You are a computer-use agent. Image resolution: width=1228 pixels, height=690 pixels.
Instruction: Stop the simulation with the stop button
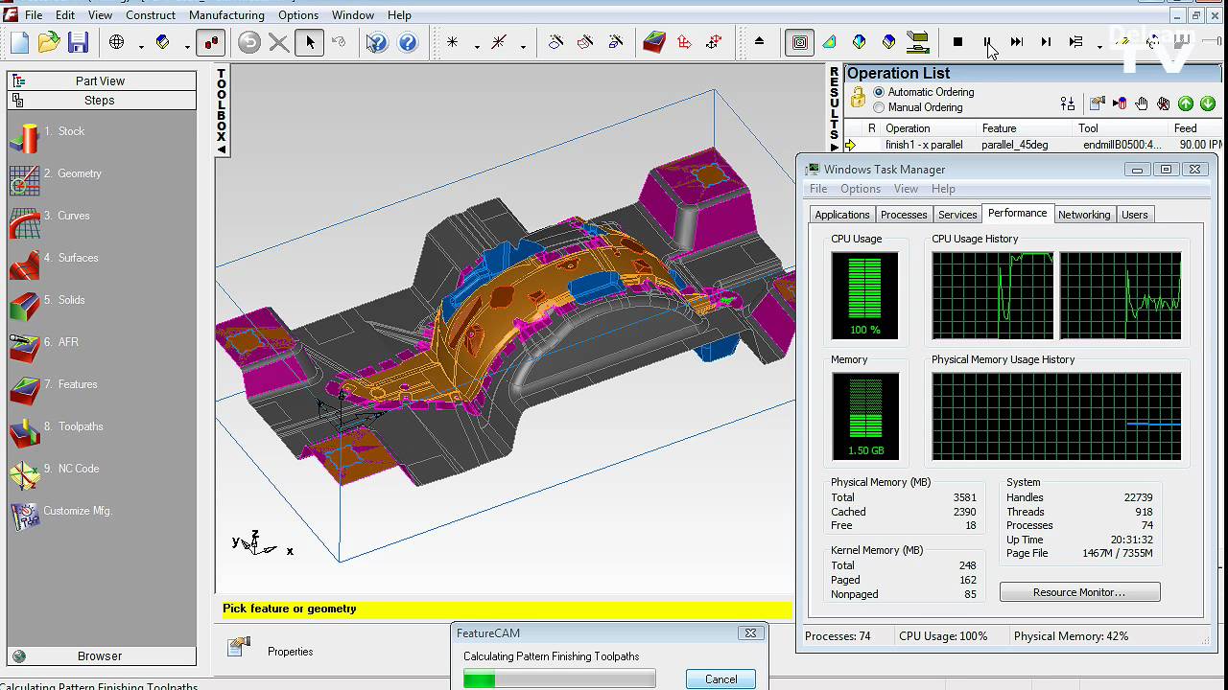tap(957, 42)
